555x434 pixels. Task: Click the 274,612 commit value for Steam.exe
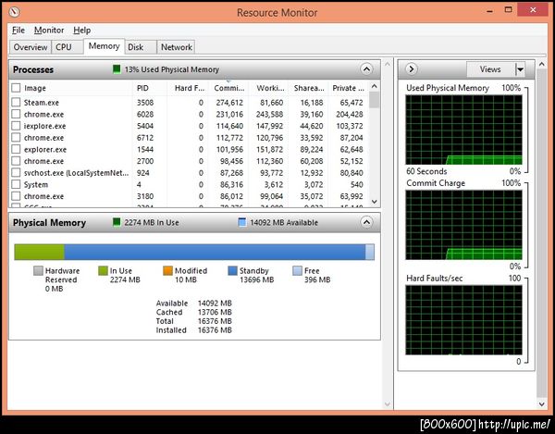229,103
